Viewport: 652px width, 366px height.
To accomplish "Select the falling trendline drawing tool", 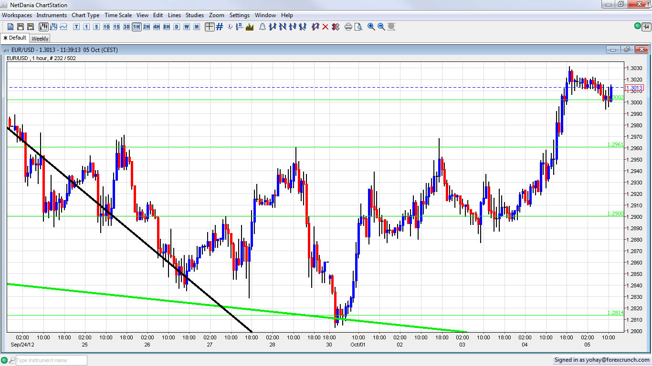I will click(283, 27).
